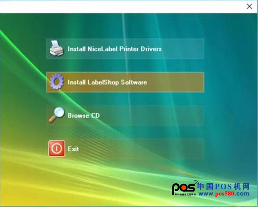Choose Install LabelShop Software label
This screenshot has height=207, width=258.
[107, 82]
